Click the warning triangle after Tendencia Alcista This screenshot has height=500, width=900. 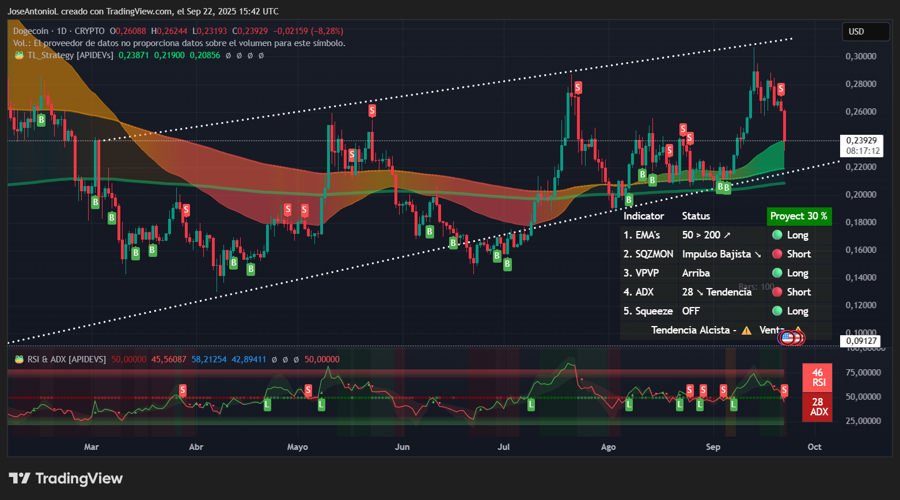pos(746,331)
